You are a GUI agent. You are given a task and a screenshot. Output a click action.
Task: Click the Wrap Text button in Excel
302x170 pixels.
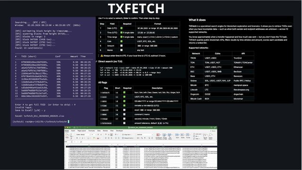[126, 135]
